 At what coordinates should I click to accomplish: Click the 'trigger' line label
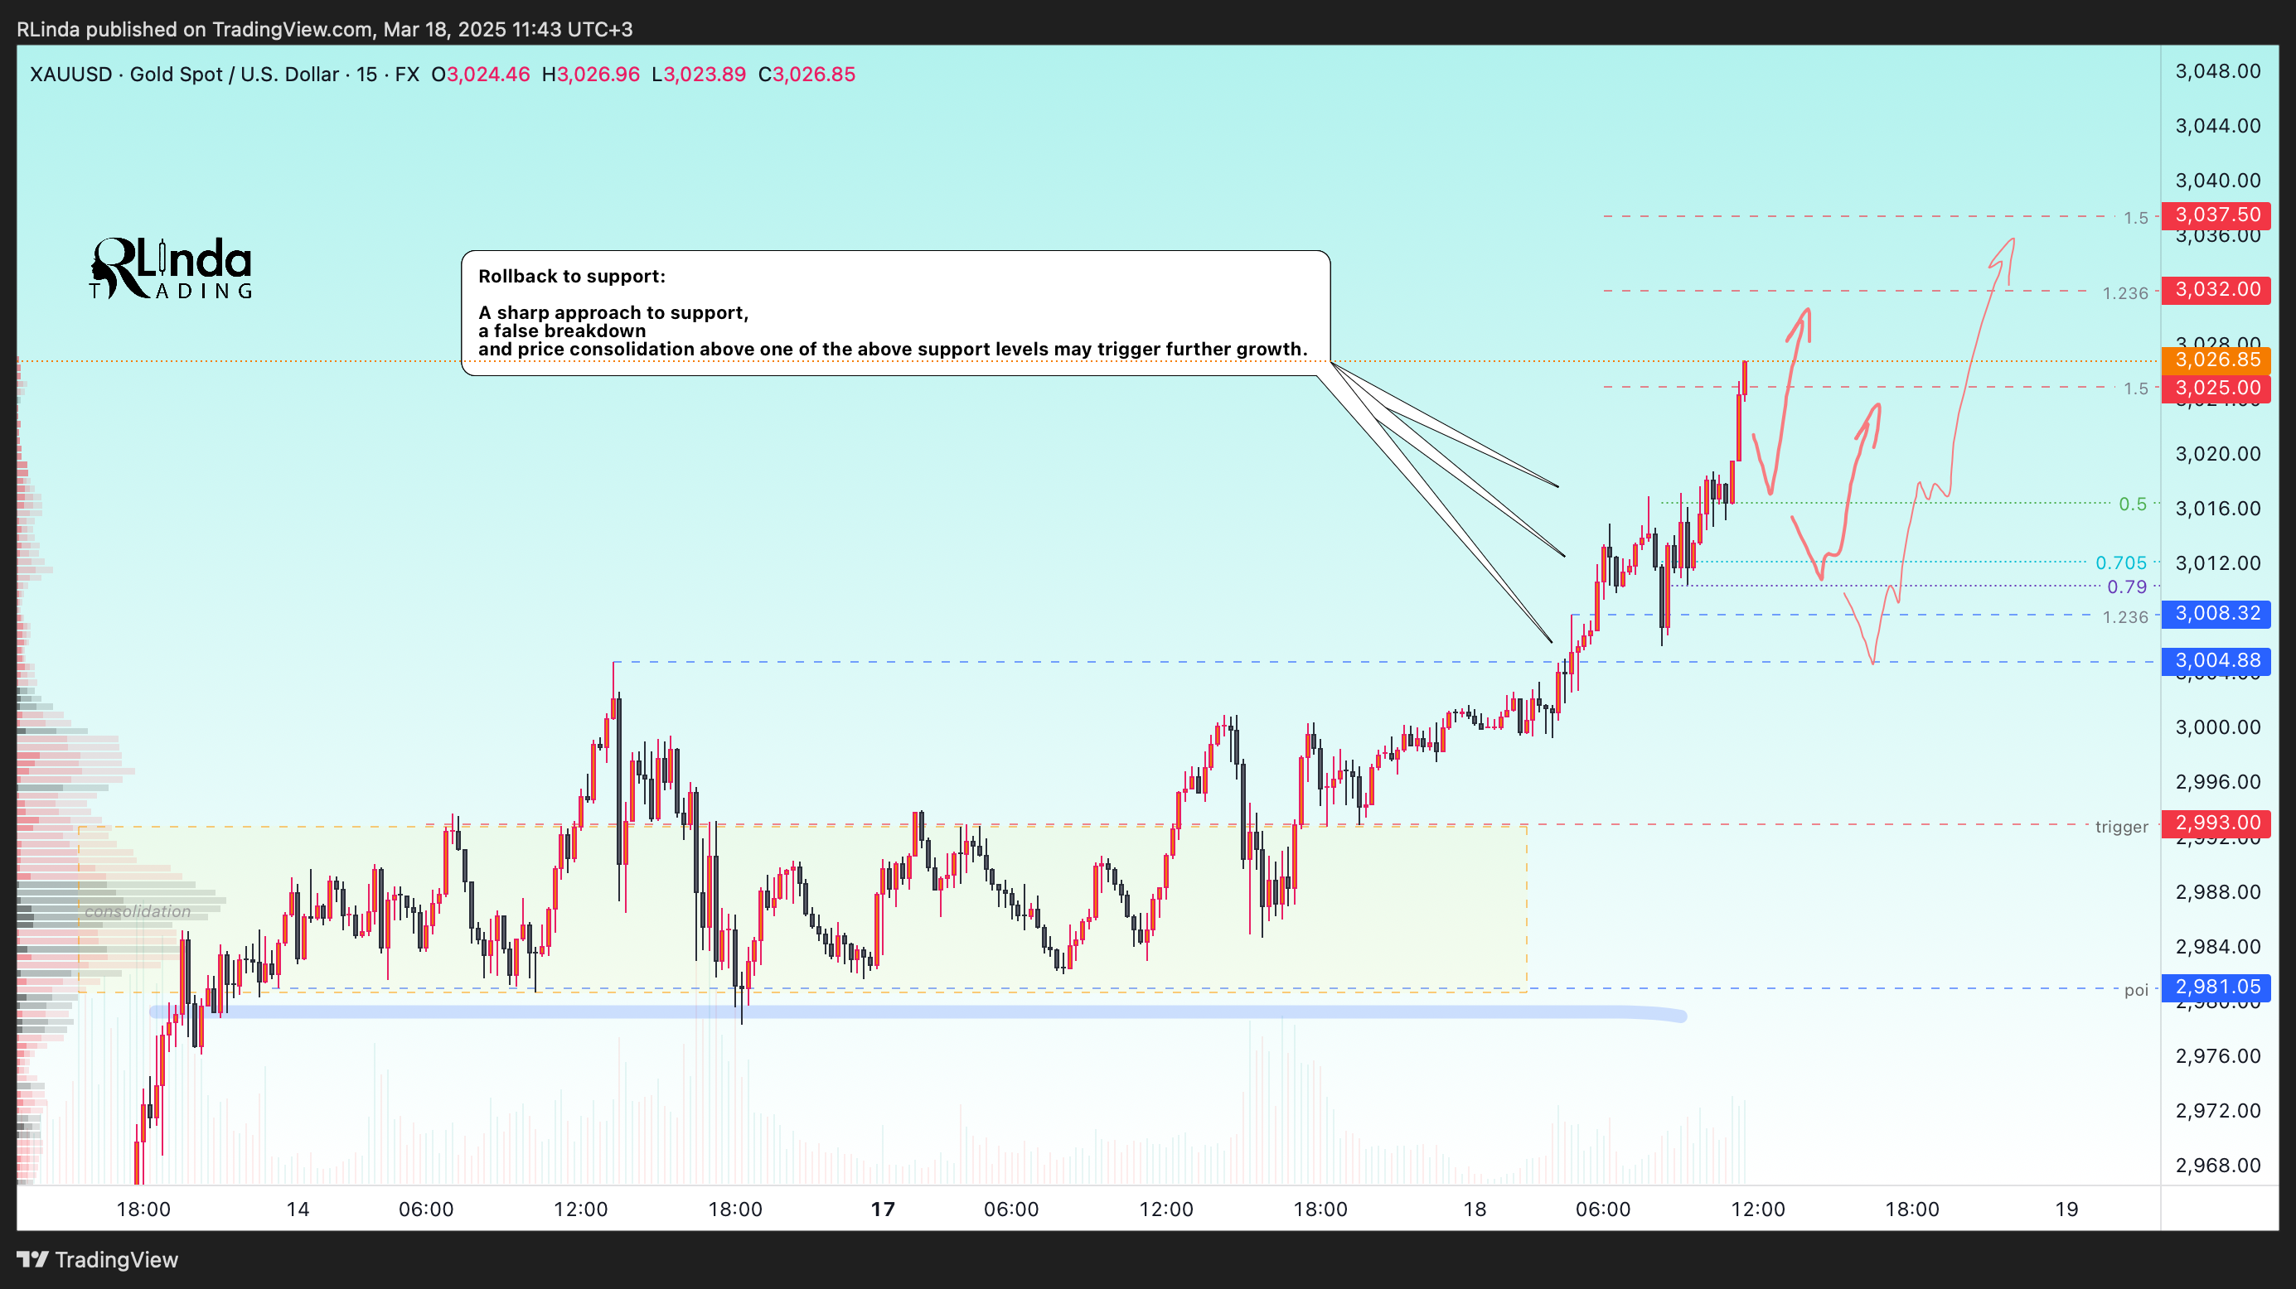pyautogui.click(x=2121, y=827)
